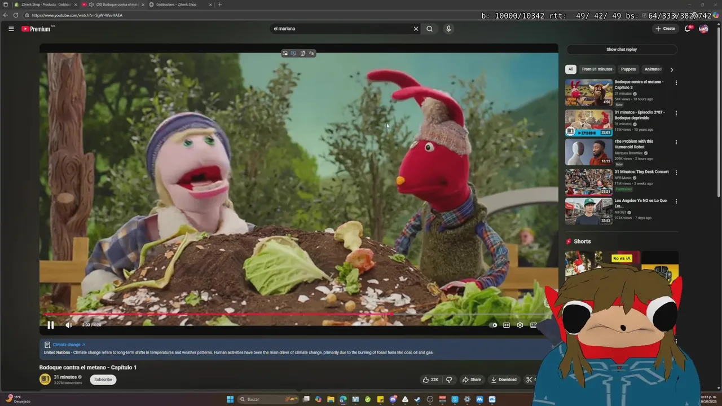Open File Explorer from the taskbar
Screen dimensions: 722x406
click(331, 399)
